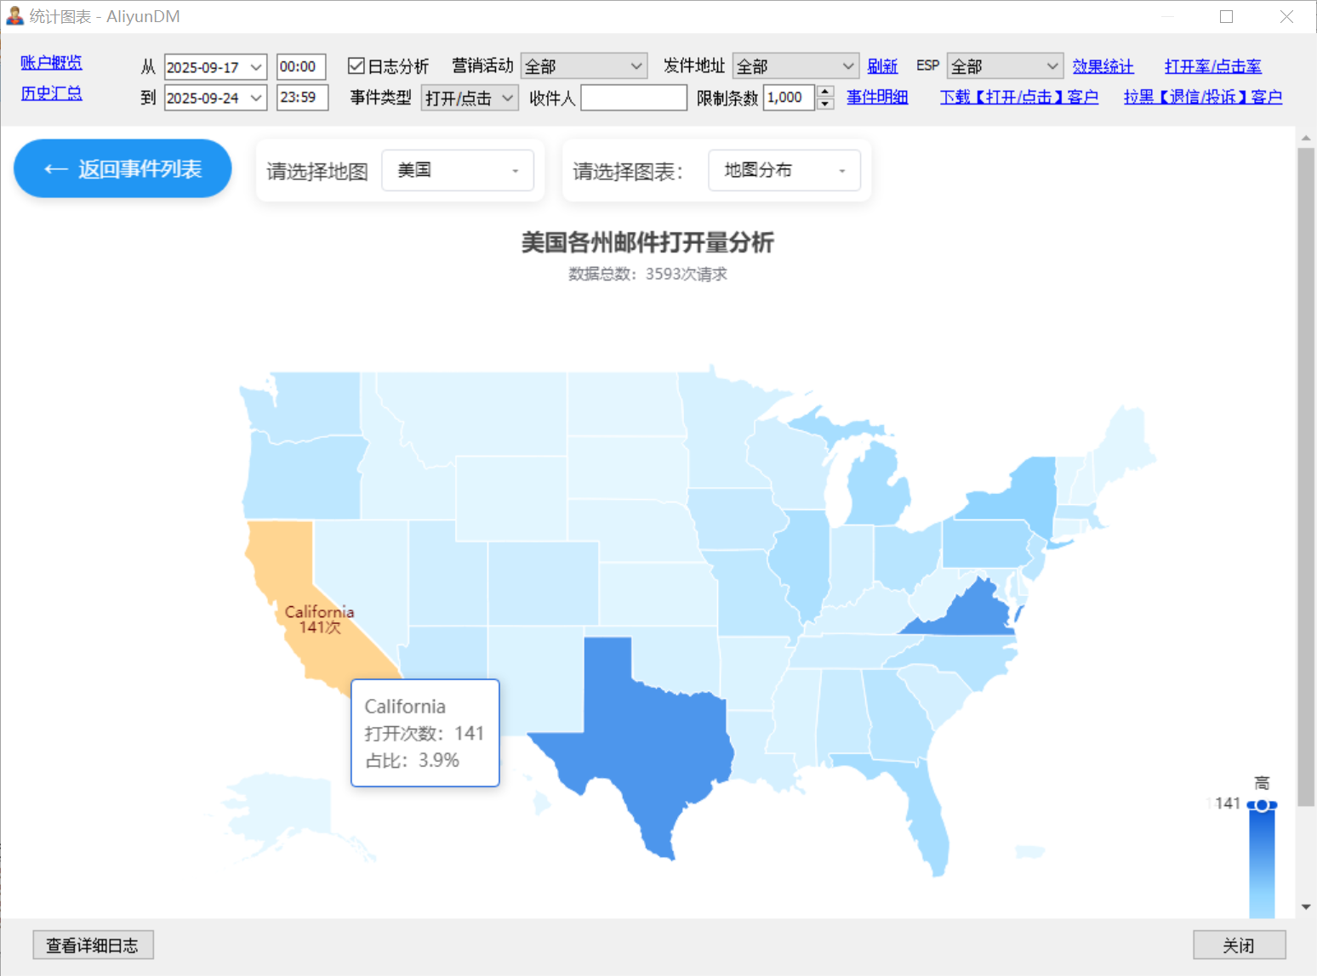This screenshot has height=976, width=1317.
Task: Expand the ESP 全部 dropdown
Action: (x=1052, y=66)
